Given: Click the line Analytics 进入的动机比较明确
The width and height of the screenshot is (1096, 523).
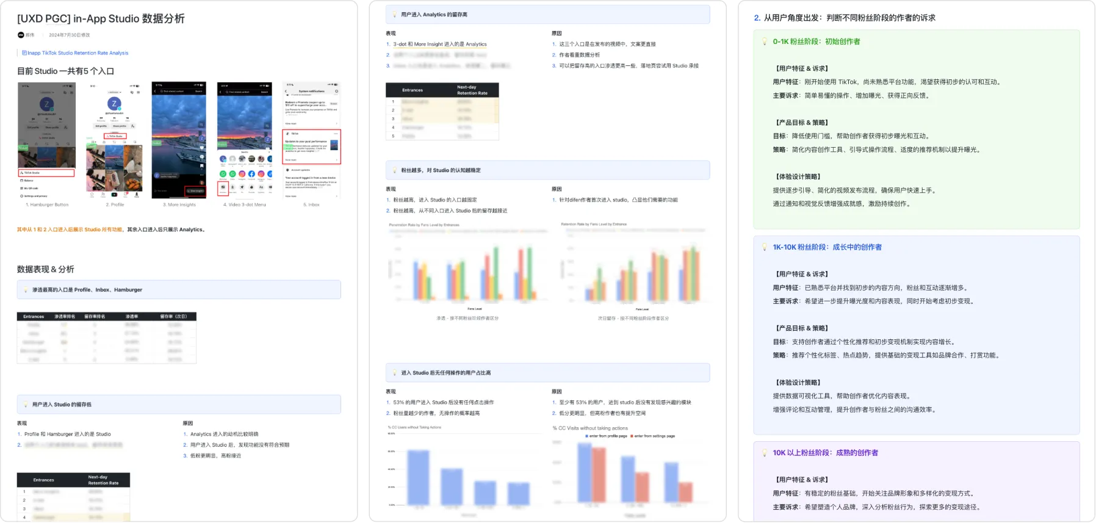Looking at the screenshot, I should pyautogui.click(x=224, y=435).
